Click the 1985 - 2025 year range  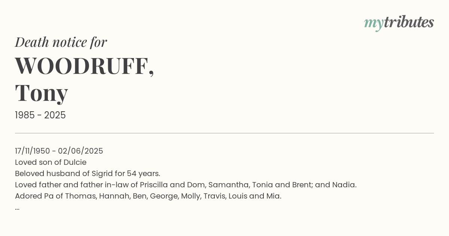(40, 115)
